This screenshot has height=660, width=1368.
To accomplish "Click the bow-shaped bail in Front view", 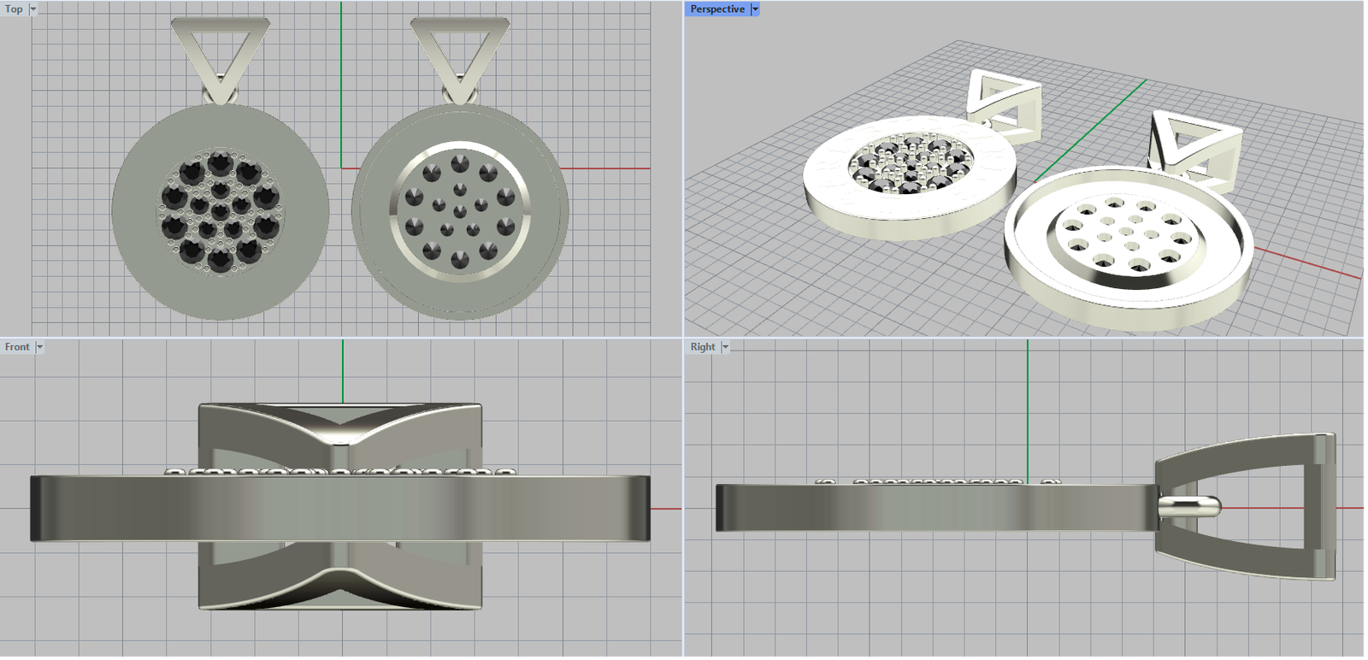I will point(342,427).
